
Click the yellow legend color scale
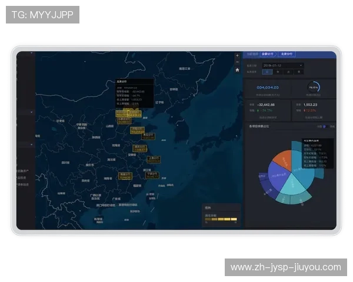tap(221, 219)
